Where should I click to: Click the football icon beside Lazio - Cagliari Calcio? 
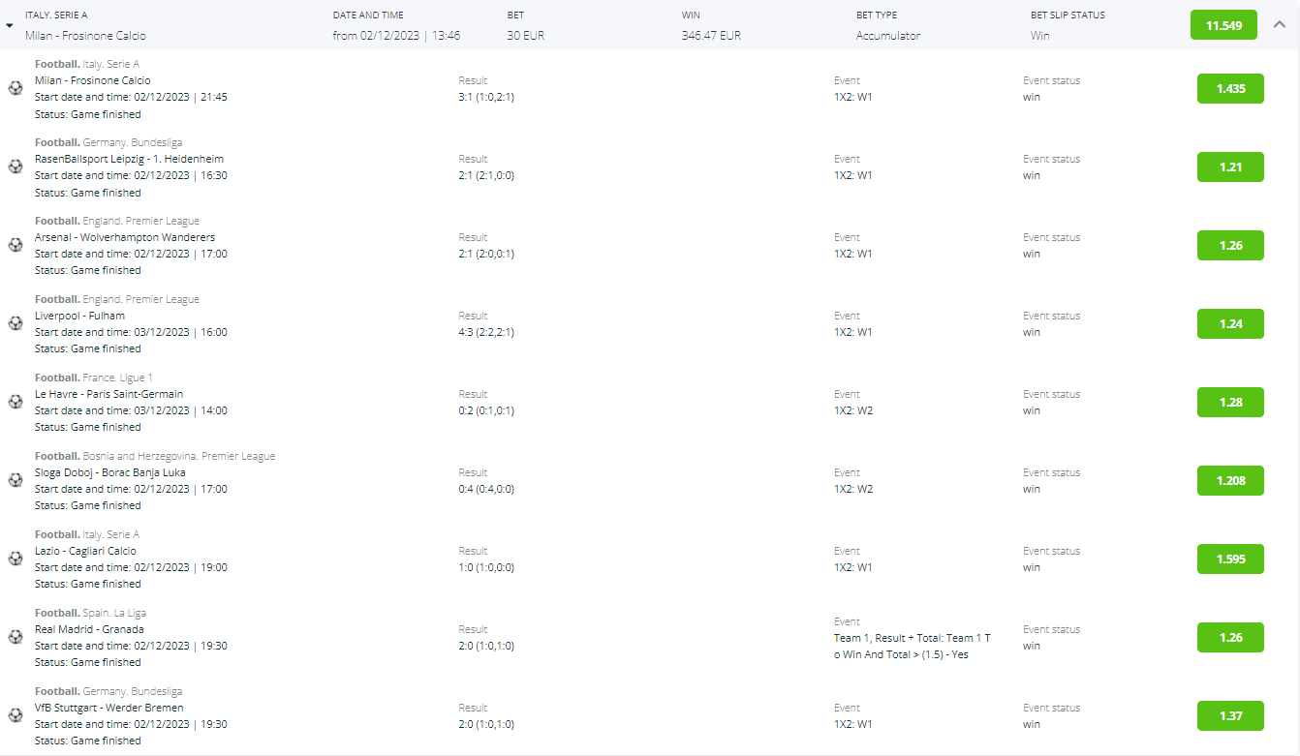pyautogui.click(x=15, y=559)
